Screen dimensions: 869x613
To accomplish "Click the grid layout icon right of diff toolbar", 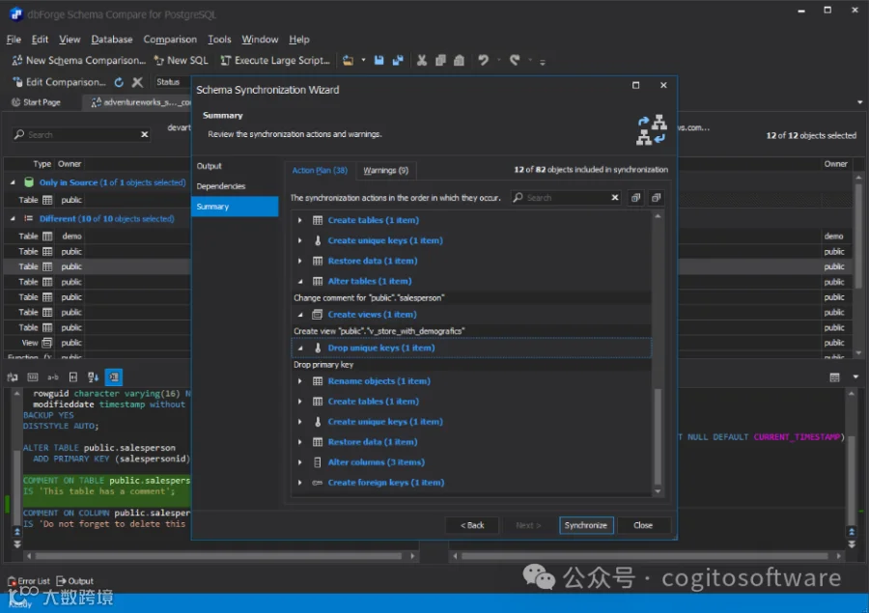I will pos(834,377).
